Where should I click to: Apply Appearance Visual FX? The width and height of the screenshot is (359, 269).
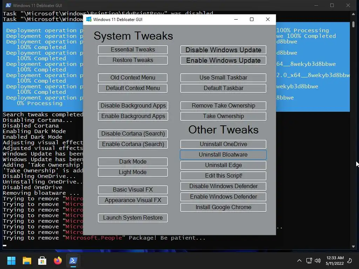tap(133, 200)
